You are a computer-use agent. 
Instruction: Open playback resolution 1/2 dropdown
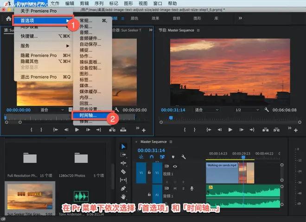(247, 110)
